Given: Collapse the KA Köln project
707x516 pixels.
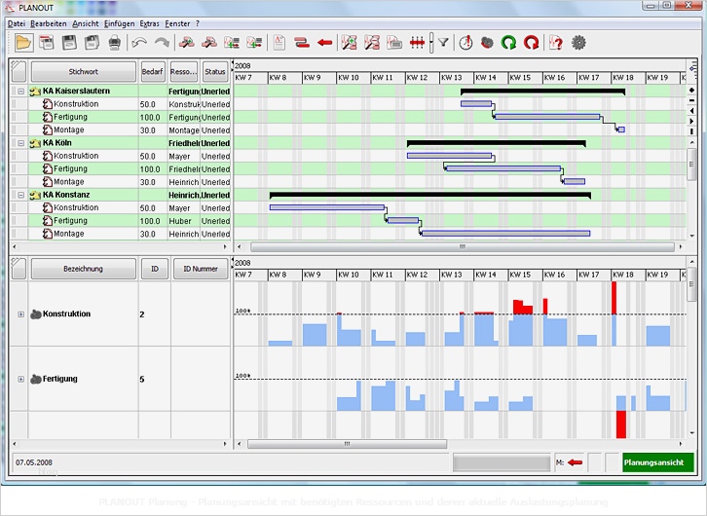Looking at the screenshot, I should 20,143.
